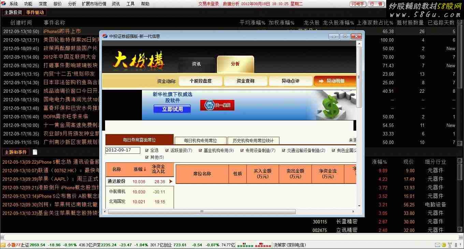Open the 工具 menu
This screenshot has width=464, height=249.
[130, 4]
